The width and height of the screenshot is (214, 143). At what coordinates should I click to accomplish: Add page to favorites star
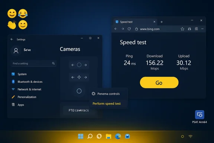[x=182, y=29]
